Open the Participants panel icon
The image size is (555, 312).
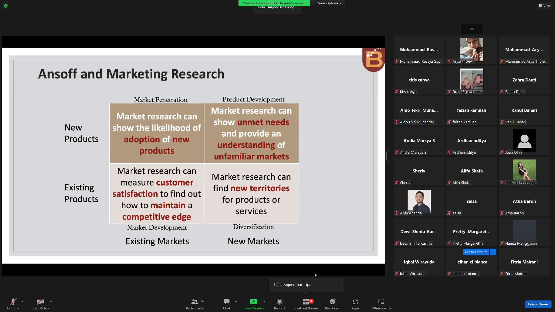(x=195, y=302)
